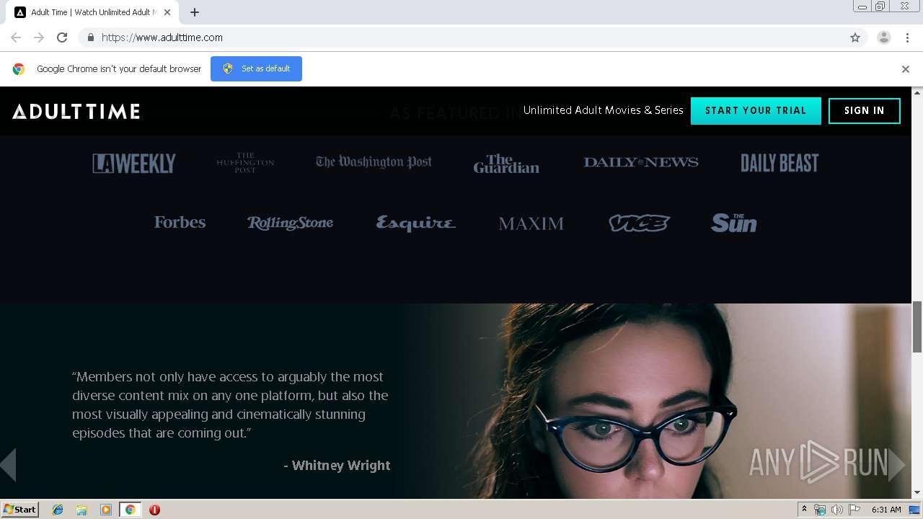Click the Huffington Post logo
The height and width of the screenshot is (519, 923).
click(245, 162)
